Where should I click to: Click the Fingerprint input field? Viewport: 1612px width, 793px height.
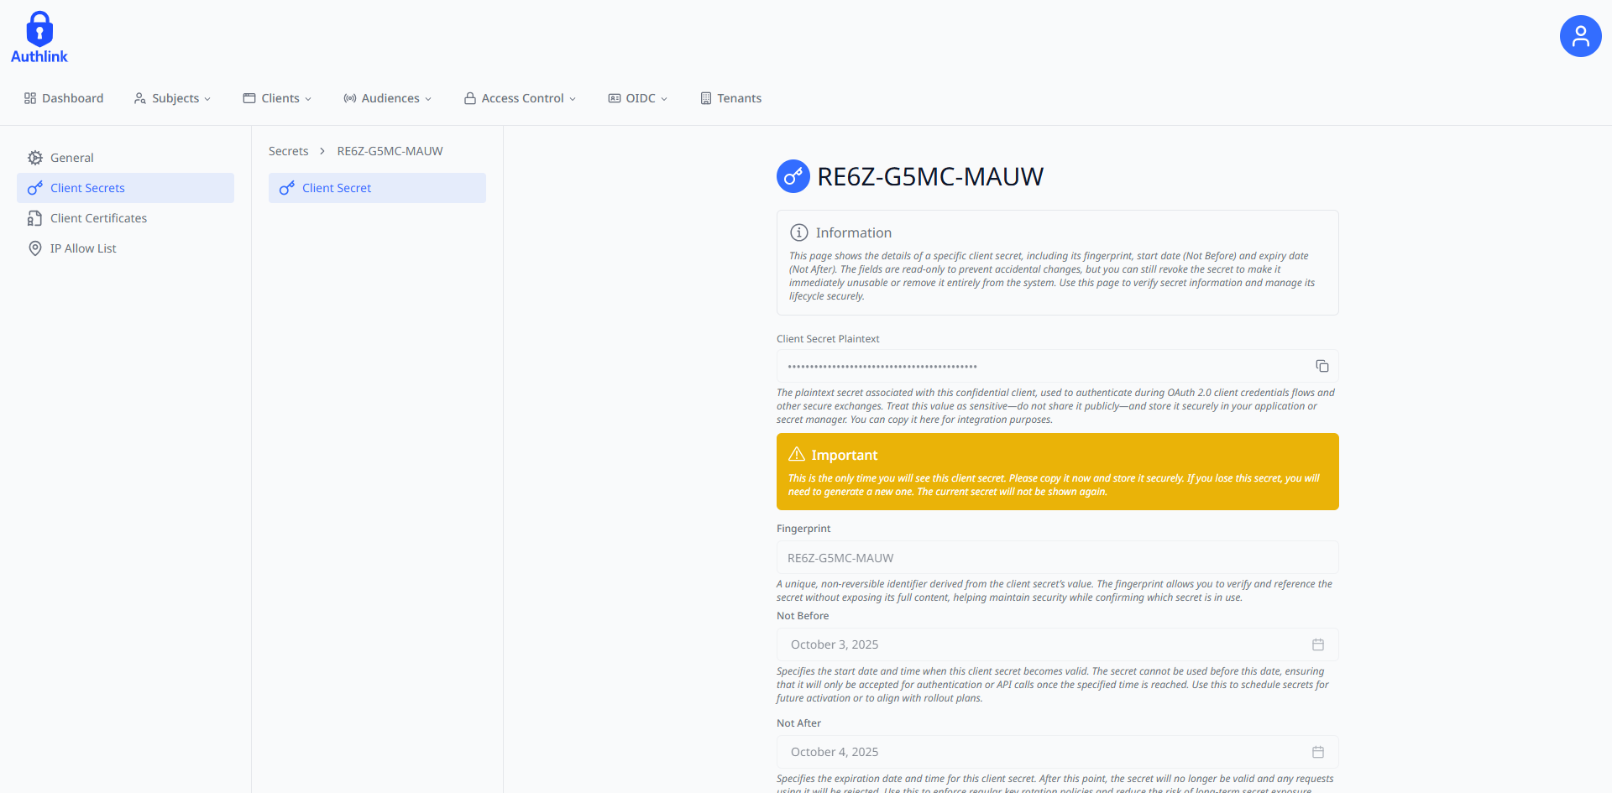pyautogui.click(x=1056, y=558)
